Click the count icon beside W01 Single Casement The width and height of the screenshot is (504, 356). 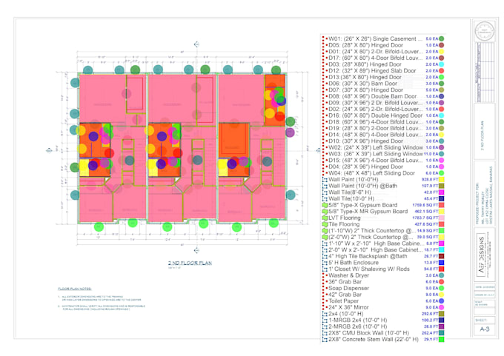323,38
